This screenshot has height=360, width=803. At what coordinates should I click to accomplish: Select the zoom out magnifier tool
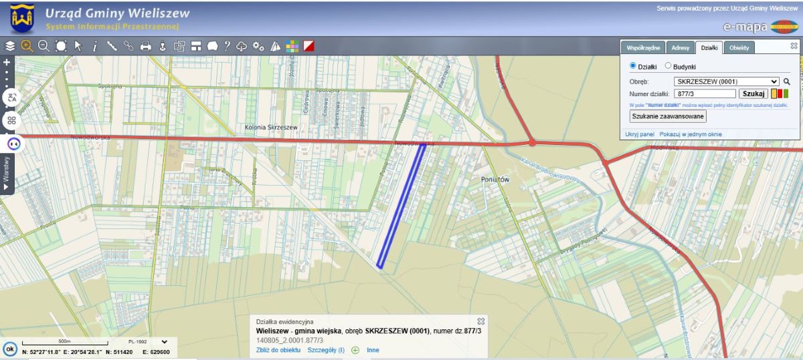44,46
